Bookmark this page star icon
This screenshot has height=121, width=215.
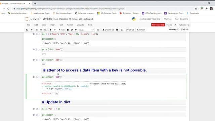[x=196, y=8]
